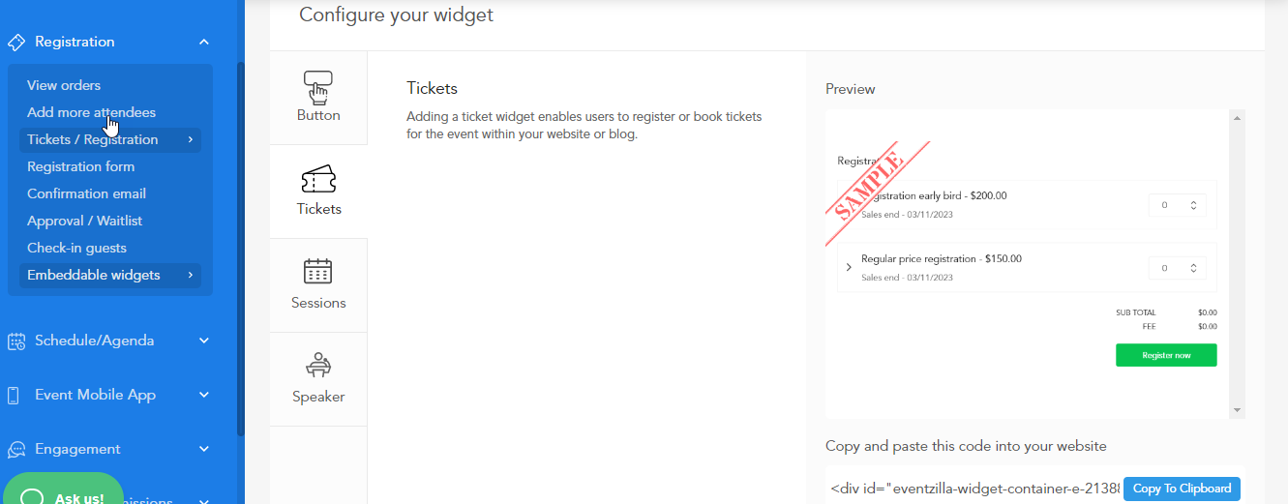Expand Regular price registration ticket details
1288x504 pixels.
849,267
